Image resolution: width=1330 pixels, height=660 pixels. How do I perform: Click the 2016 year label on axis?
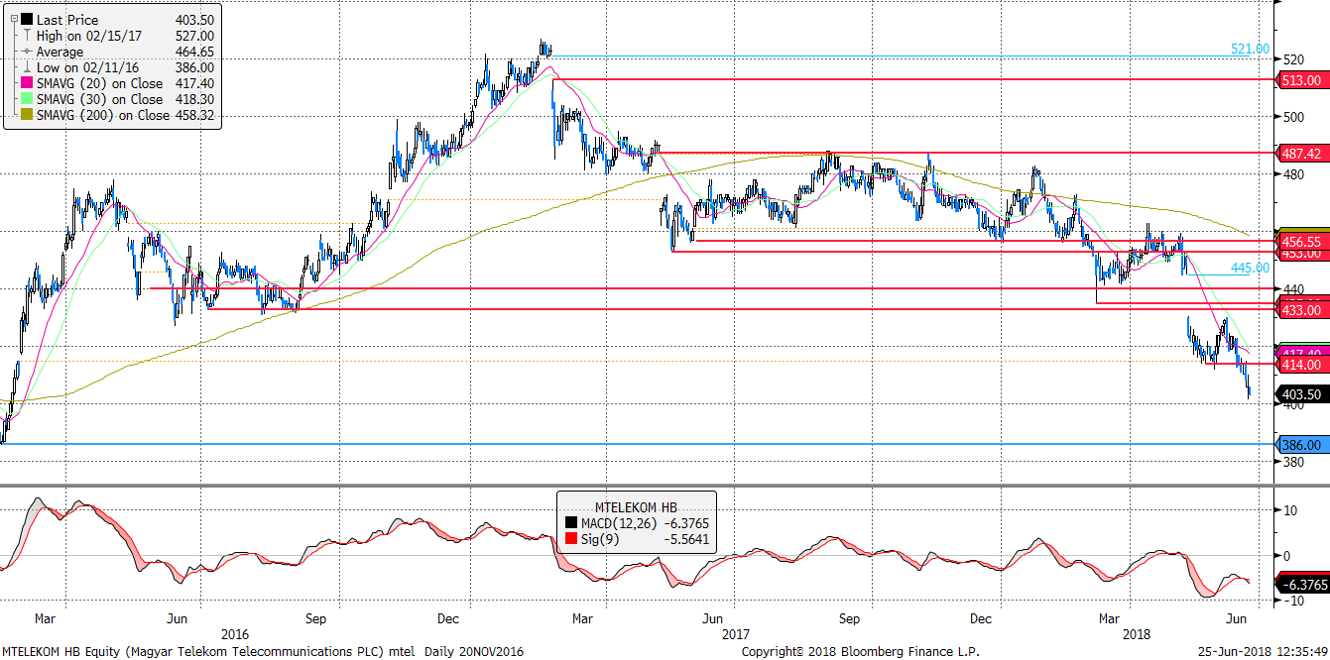[234, 634]
